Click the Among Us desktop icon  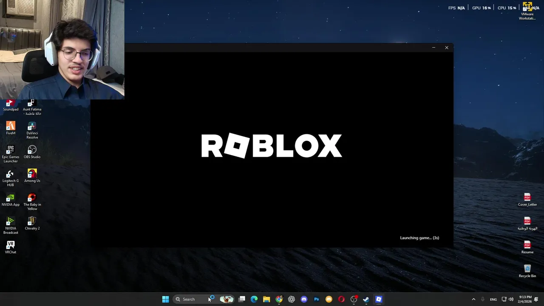[32, 176]
